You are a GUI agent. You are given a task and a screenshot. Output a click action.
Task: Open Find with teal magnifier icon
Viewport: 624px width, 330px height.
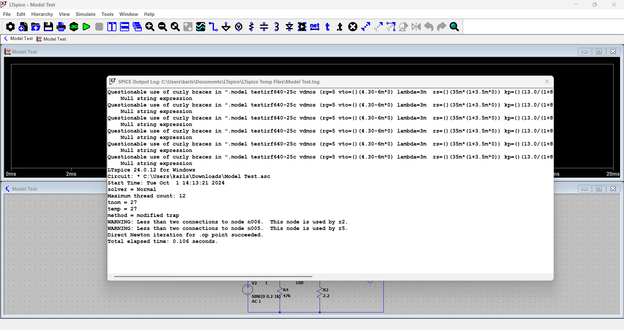pos(454,27)
